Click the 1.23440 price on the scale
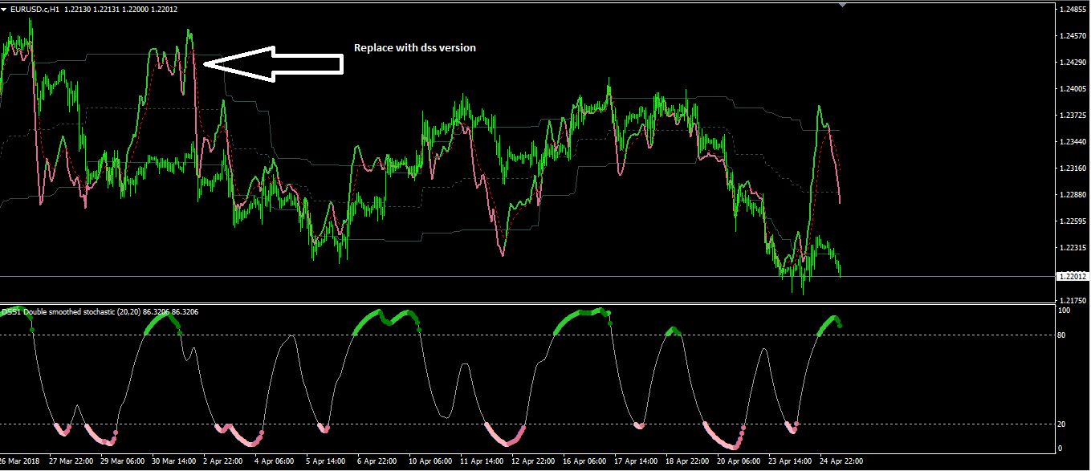The height and width of the screenshot is (471, 1091). [1073, 141]
